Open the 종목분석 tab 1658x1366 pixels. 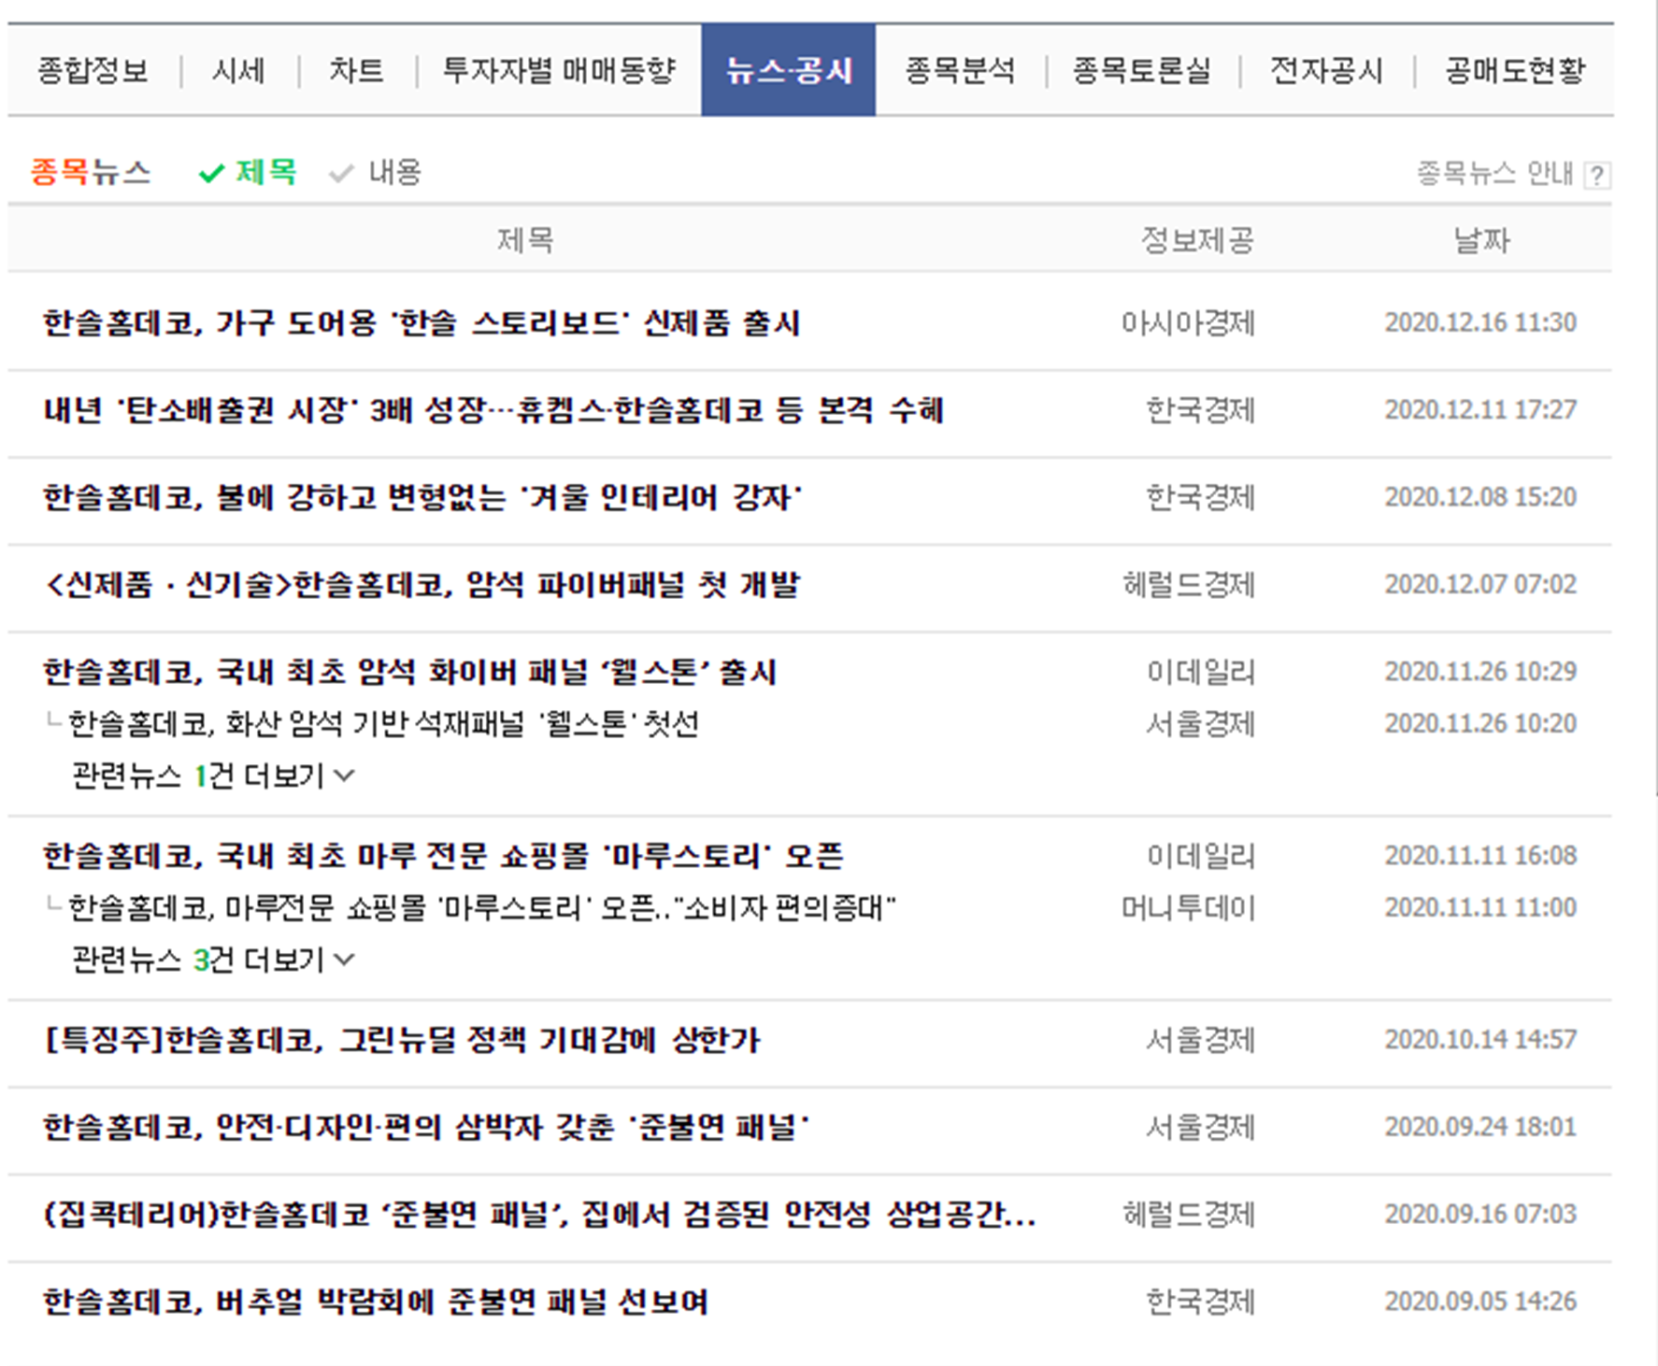click(x=959, y=70)
